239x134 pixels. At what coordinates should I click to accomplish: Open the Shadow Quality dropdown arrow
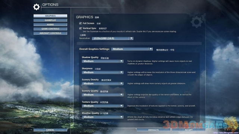point(121,61)
